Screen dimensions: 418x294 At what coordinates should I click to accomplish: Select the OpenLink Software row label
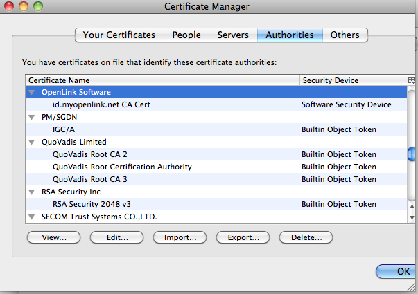pyautogui.click(x=76, y=92)
